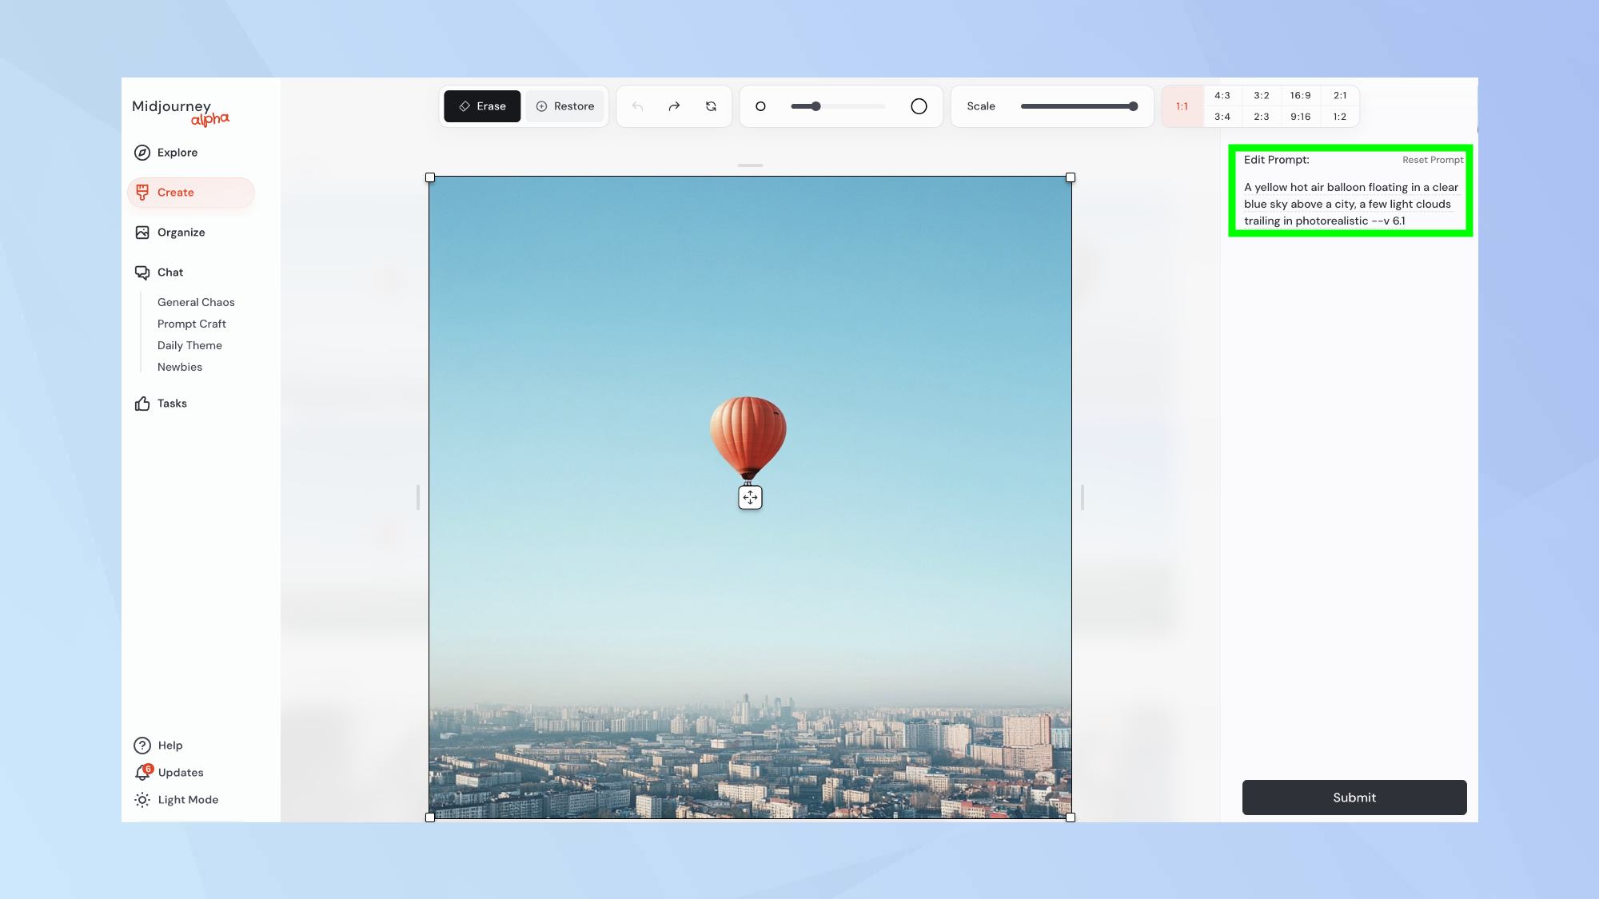Open the Prompt Craft channel
Image resolution: width=1599 pixels, height=899 pixels.
191,323
